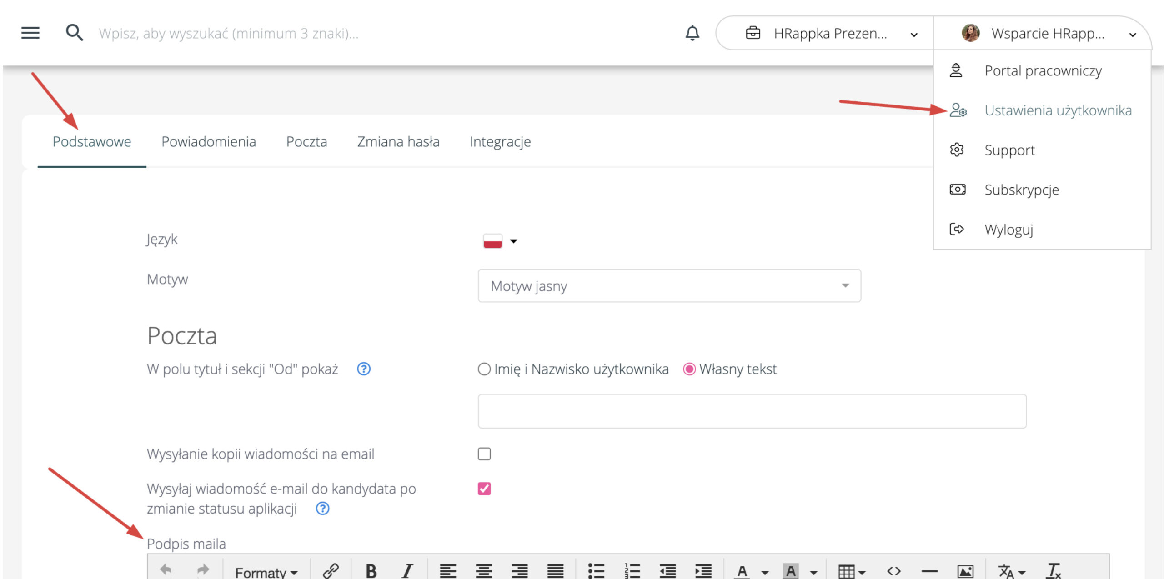Enable "Wysyłanie kopii wiadomości na email" checkbox
1164x579 pixels.
pos(484,454)
